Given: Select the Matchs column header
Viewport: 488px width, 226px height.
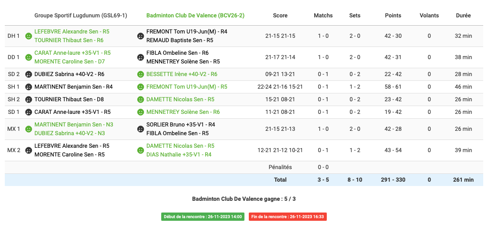Looking at the screenshot, I should 323,16.
